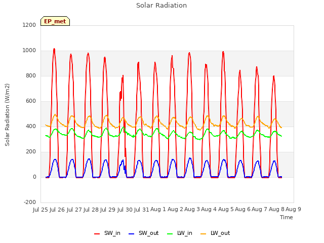Screen dimensions: 324x243
Task: Click the Jul 25 x-axis tick label
Action: point(40,210)
